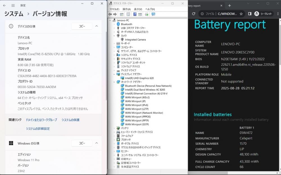Open a new browser tab with plus
This screenshot has height=175, width=281.
tap(229, 6)
